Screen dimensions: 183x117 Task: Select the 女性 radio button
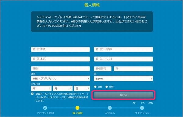point(106,87)
